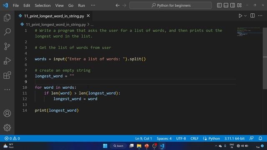Open the taskbar Search box
Viewport: 267px width, 150px height.
tap(118, 146)
